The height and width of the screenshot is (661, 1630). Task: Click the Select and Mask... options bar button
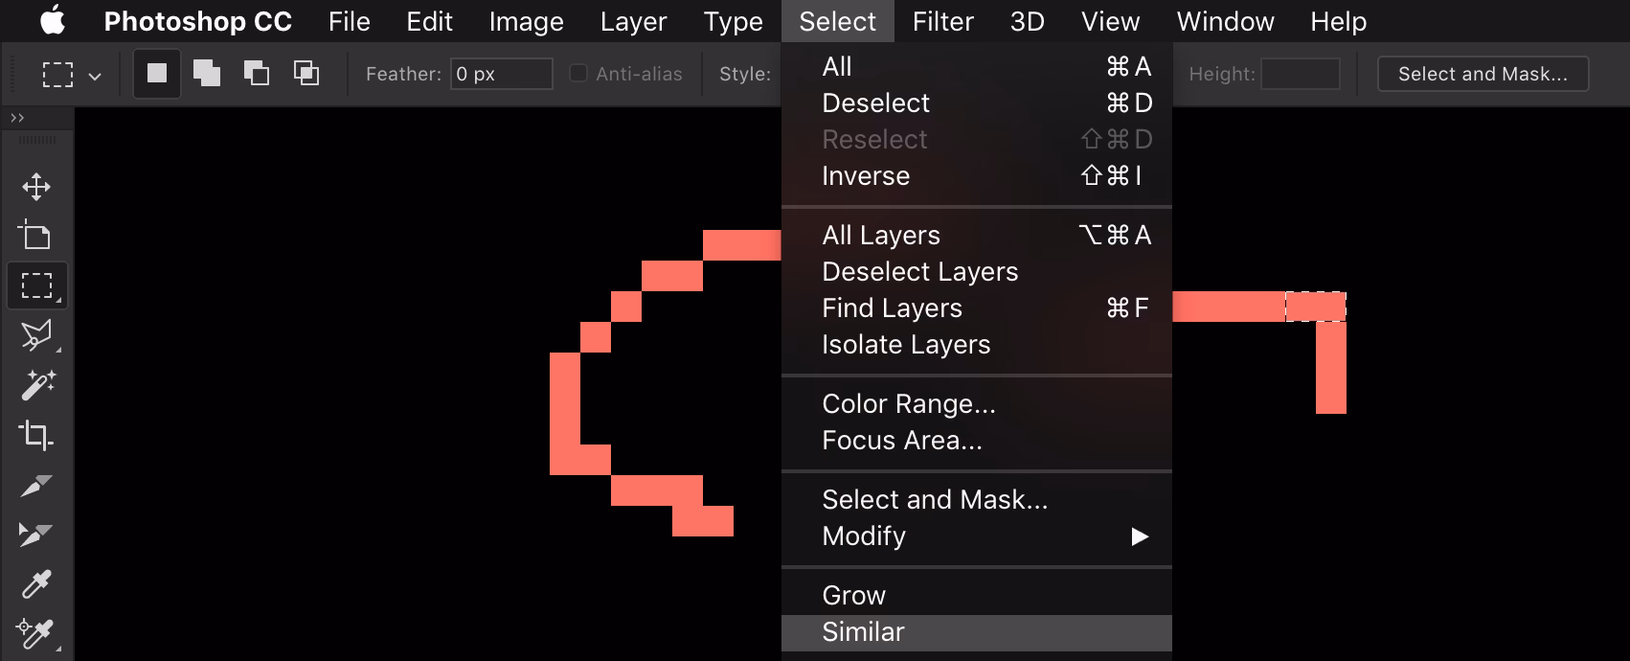coord(1483,74)
